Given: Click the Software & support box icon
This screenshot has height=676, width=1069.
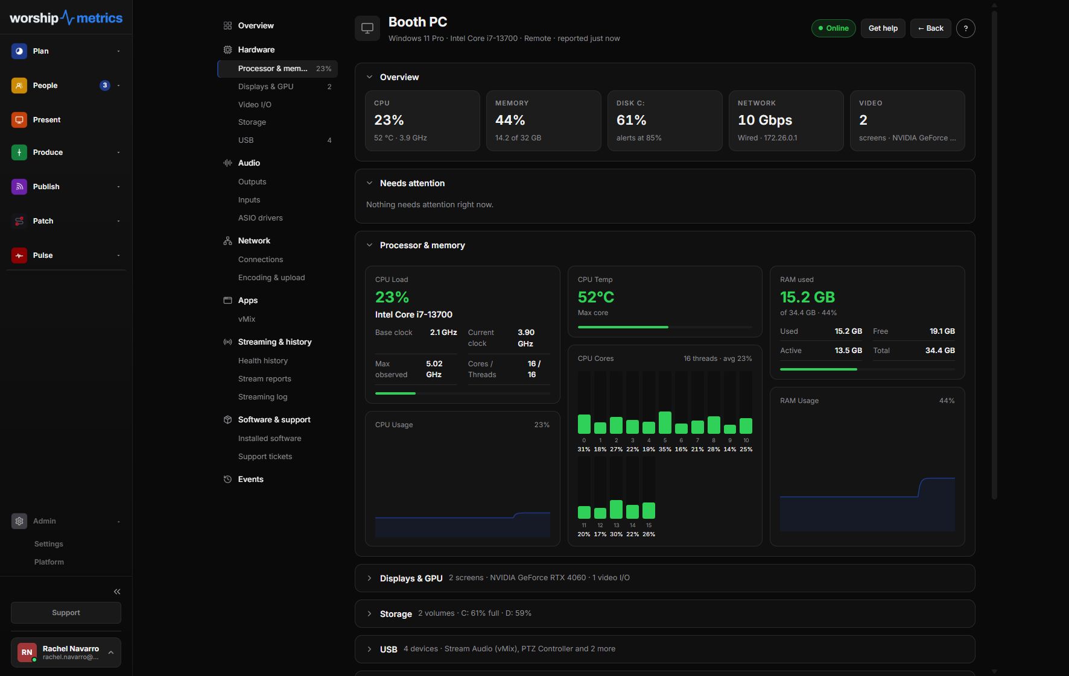Looking at the screenshot, I should pyautogui.click(x=227, y=420).
